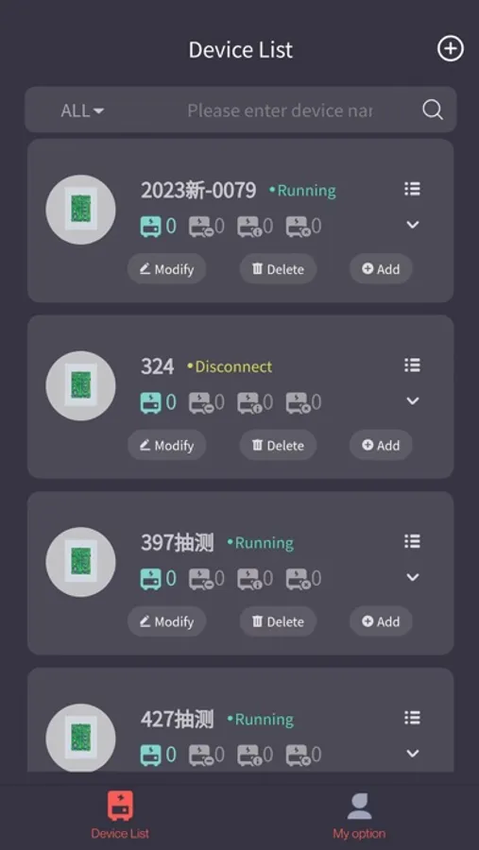Click the search magnifier icon
The height and width of the screenshot is (850, 479).
coord(433,110)
